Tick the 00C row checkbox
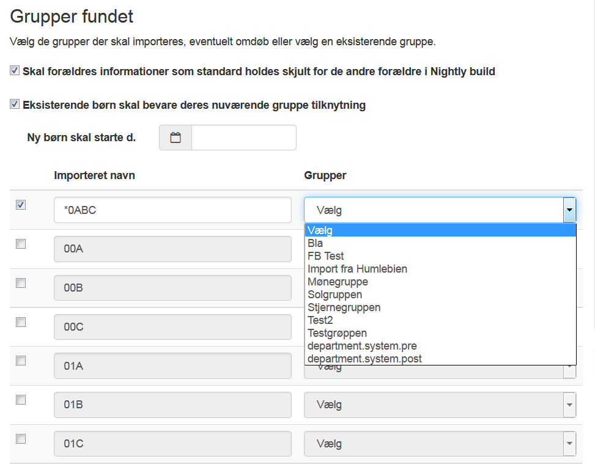 click(x=21, y=322)
